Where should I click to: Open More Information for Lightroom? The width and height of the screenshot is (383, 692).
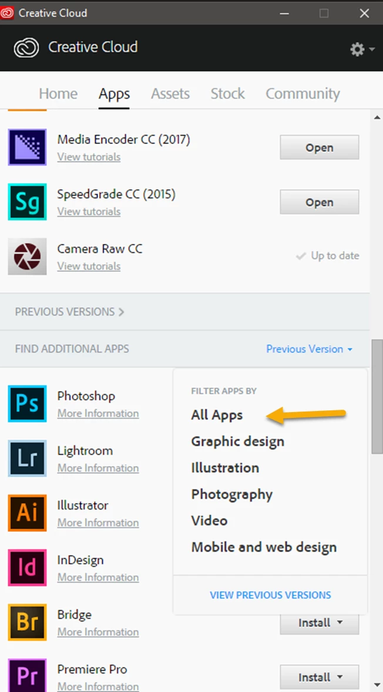pos(98,468)
